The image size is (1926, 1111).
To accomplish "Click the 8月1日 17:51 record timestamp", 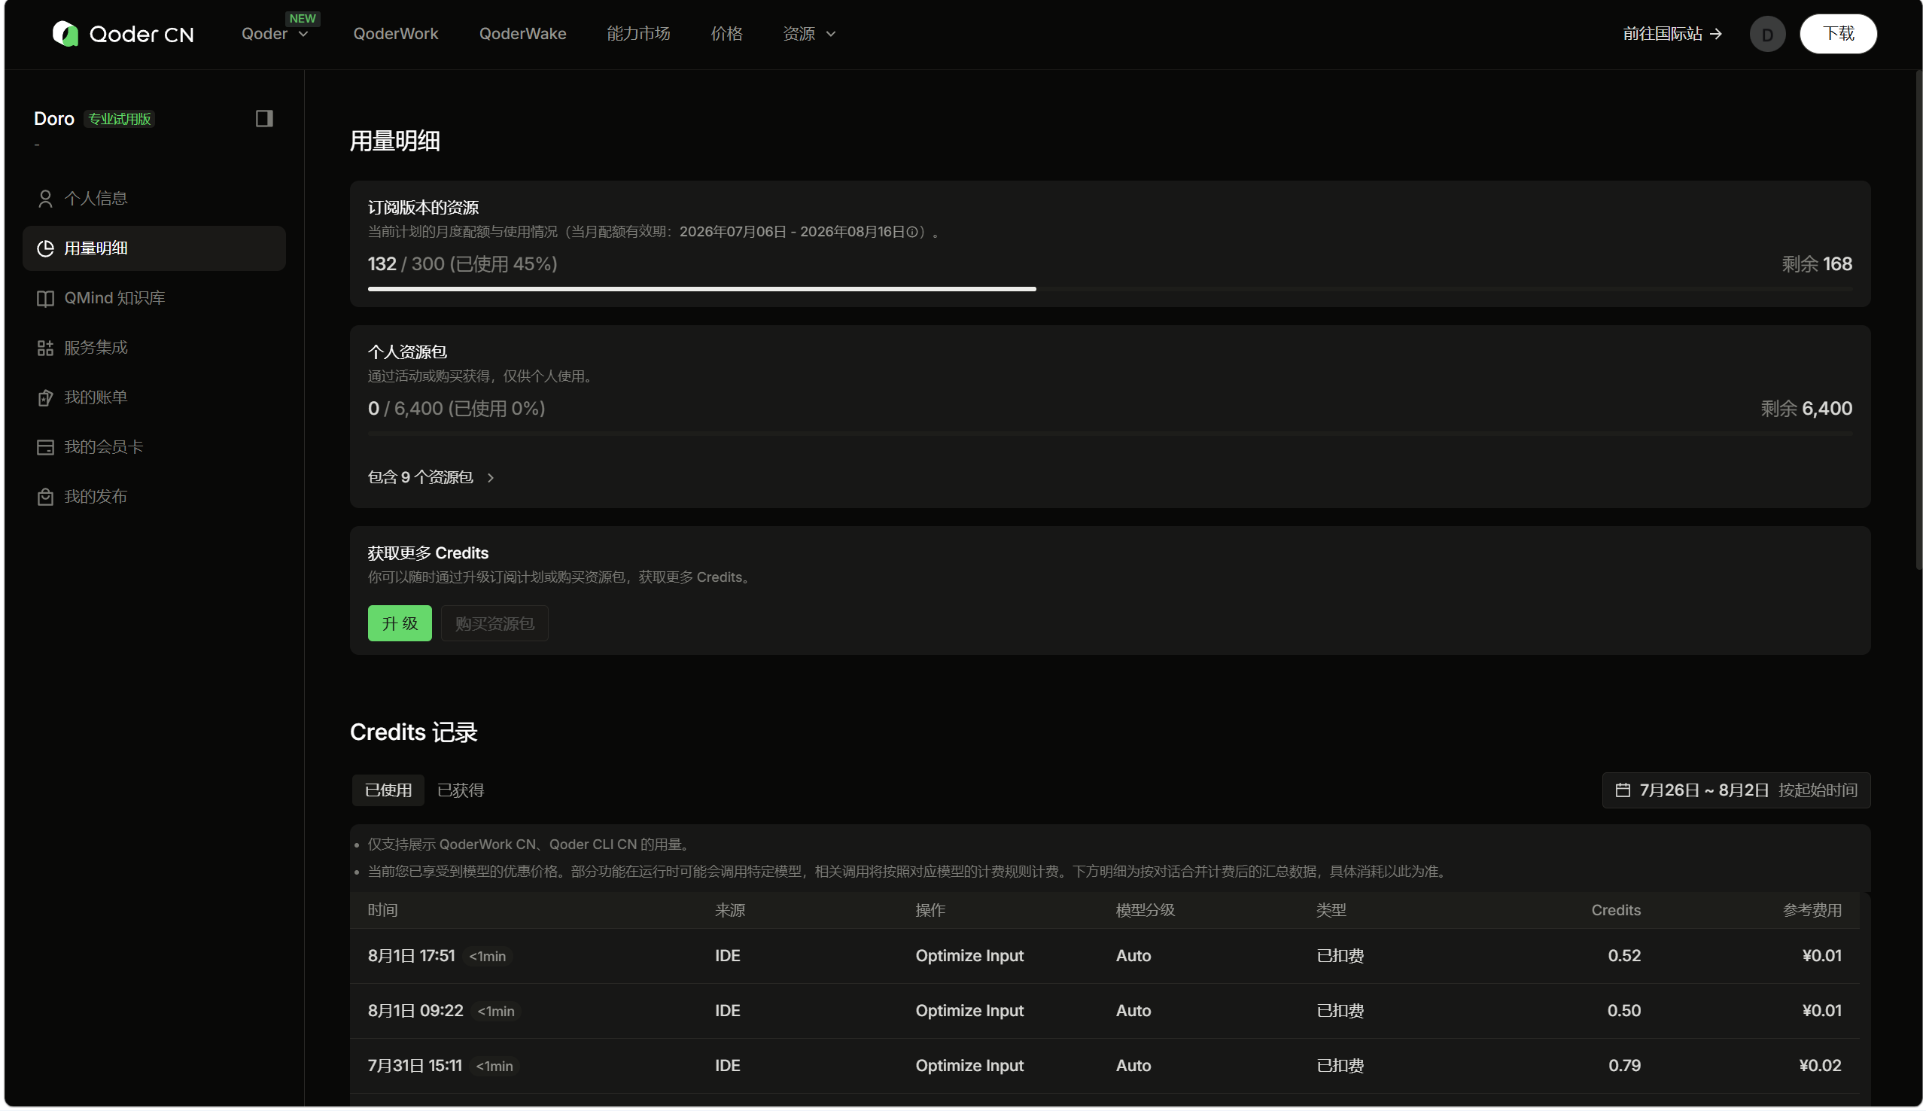I will pyautogui.click(x=411, y=956).
